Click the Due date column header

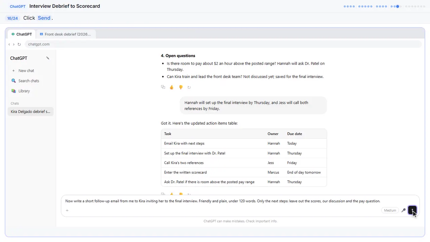coord(295,134)
